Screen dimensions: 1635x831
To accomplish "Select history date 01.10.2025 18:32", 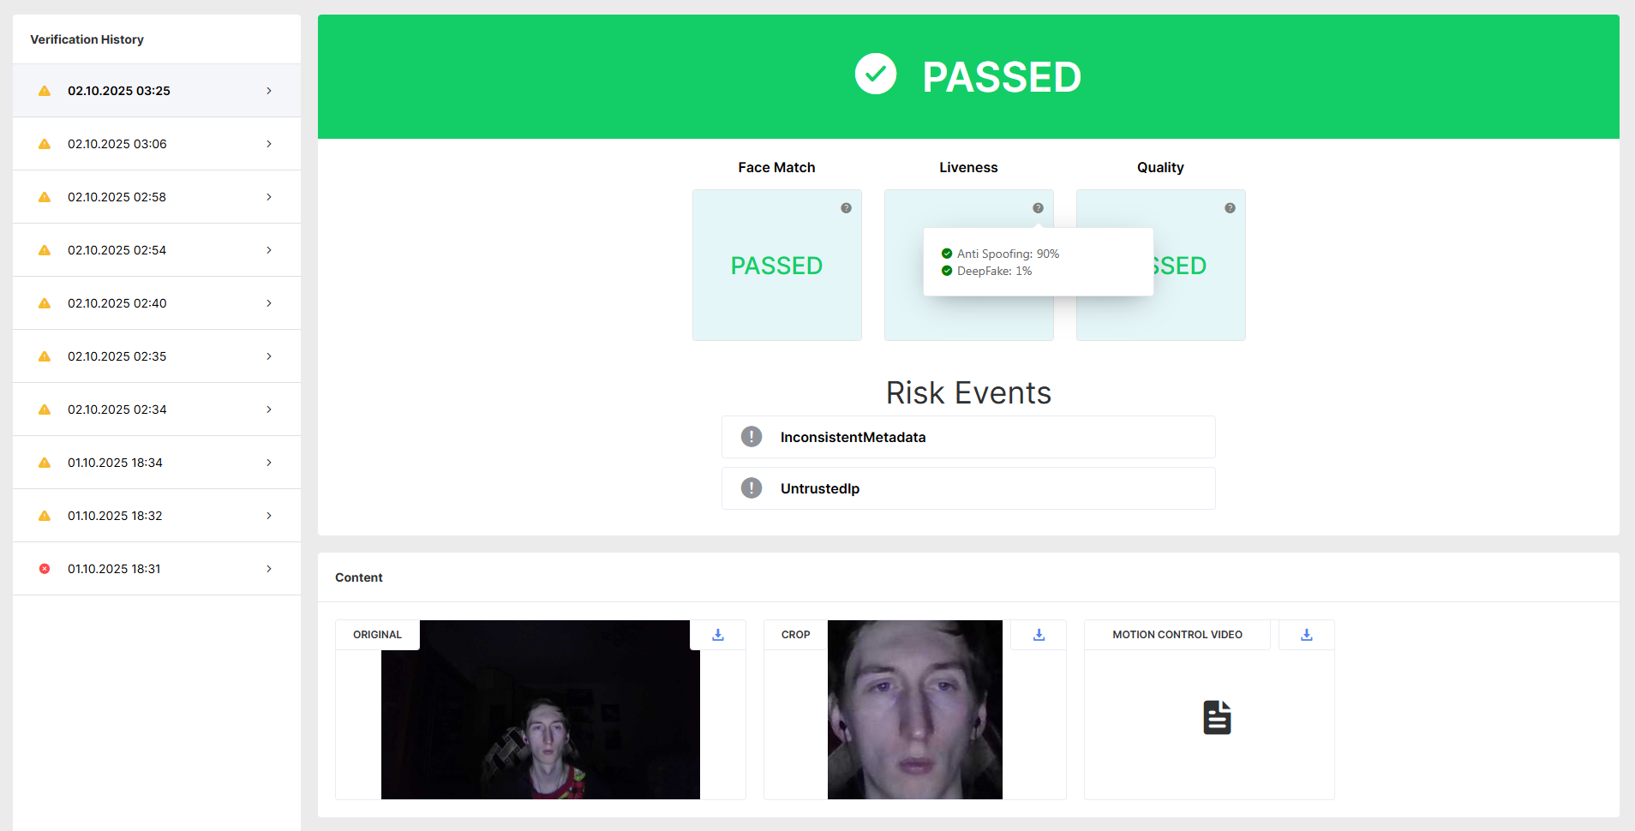I will 115,516.
